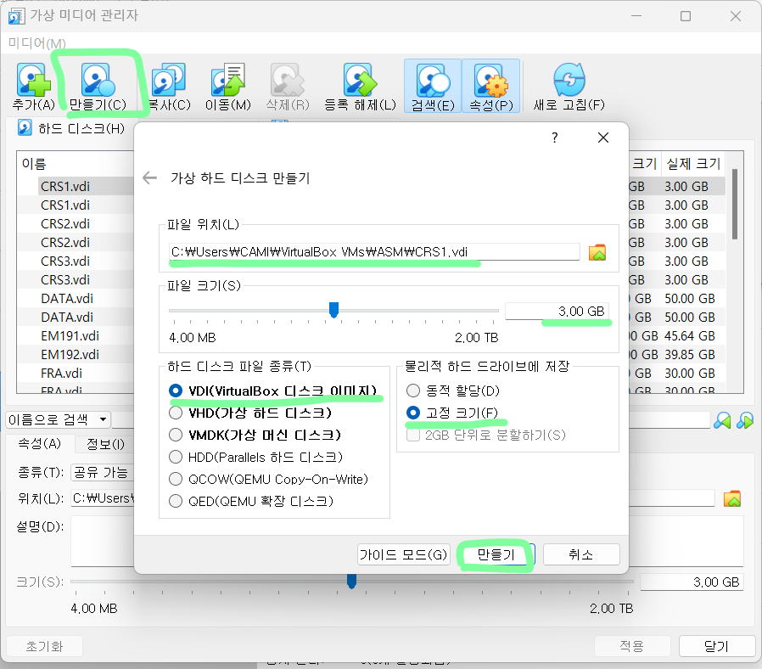The height and width of the screenshot is (669, 762).
Task: Click the 45.64 GB actual size cell
Action: [689, 336]
